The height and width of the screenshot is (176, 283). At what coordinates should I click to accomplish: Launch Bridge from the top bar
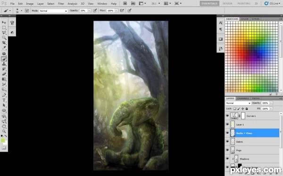click(125, 3)
